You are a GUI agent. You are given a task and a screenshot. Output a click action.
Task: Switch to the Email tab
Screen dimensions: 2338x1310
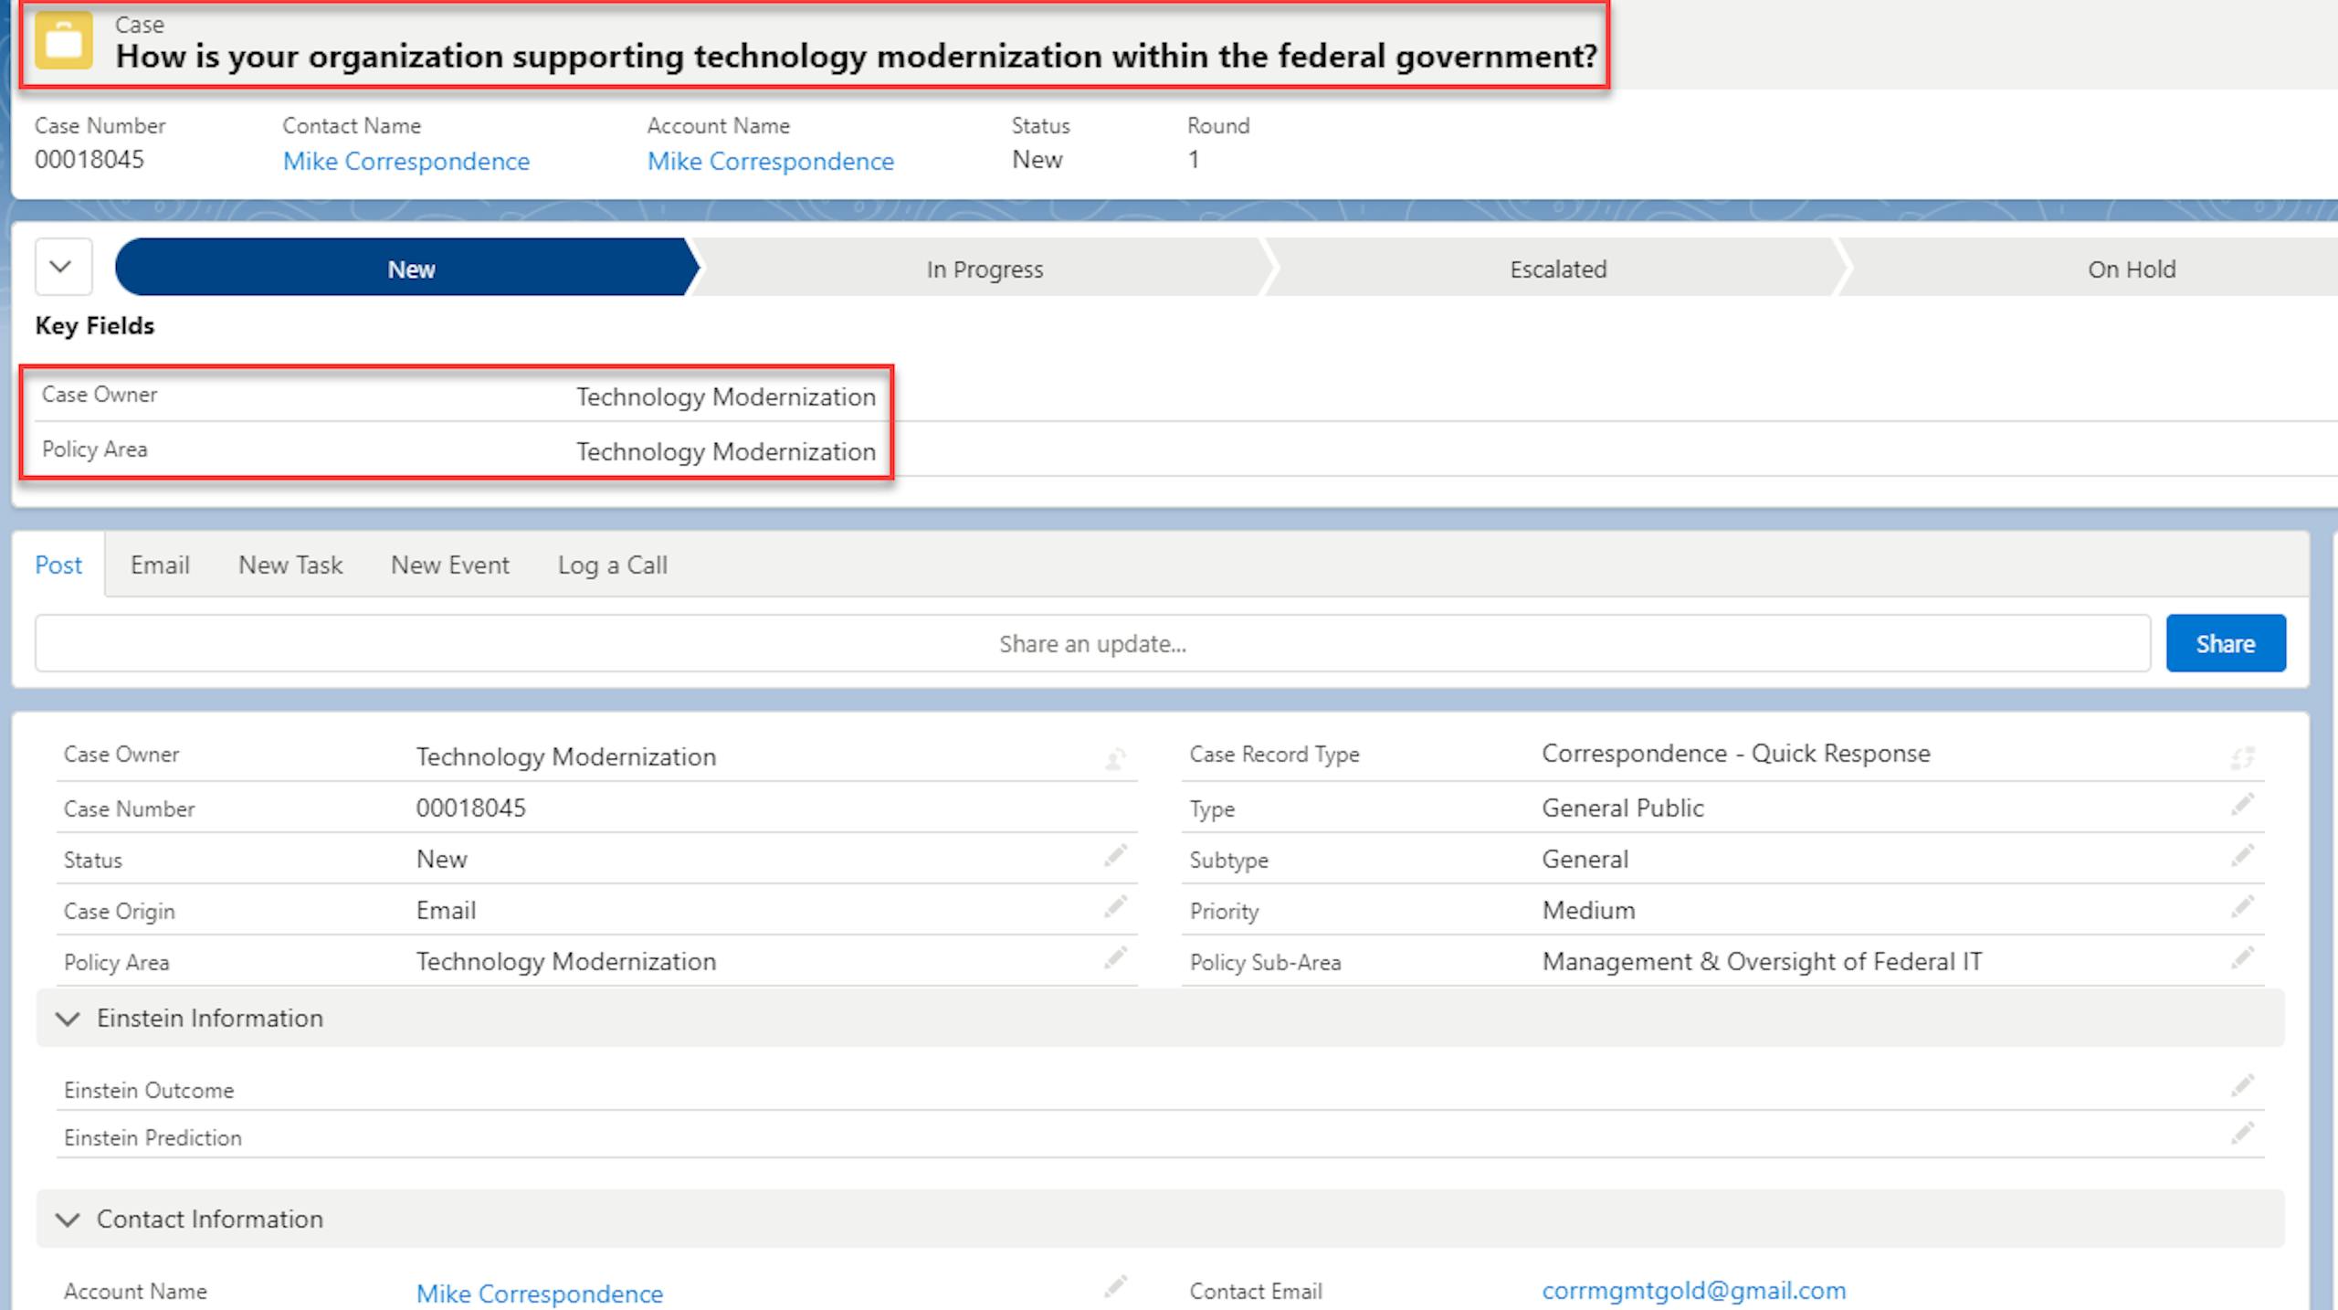click(x=160, y=565)
